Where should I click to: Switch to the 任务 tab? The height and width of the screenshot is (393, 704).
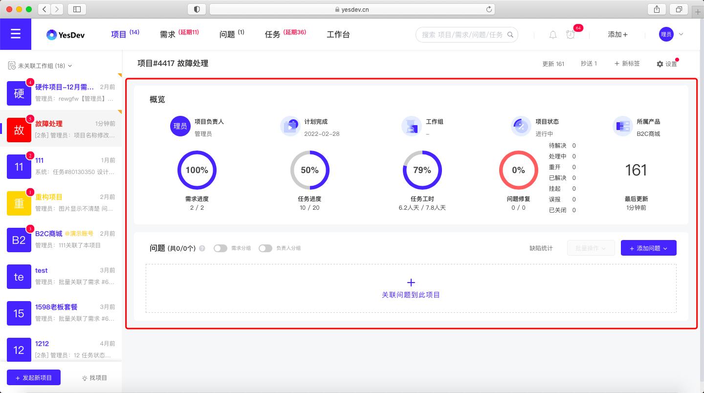pos(272,34)
